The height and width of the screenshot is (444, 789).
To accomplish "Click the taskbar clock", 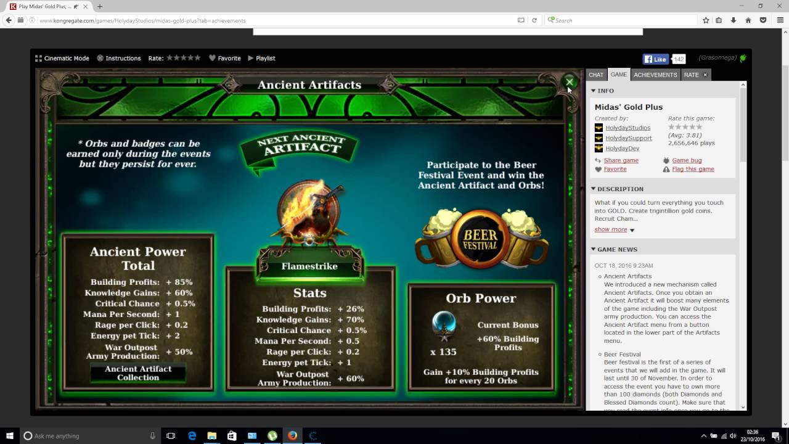I will (752, 436).
